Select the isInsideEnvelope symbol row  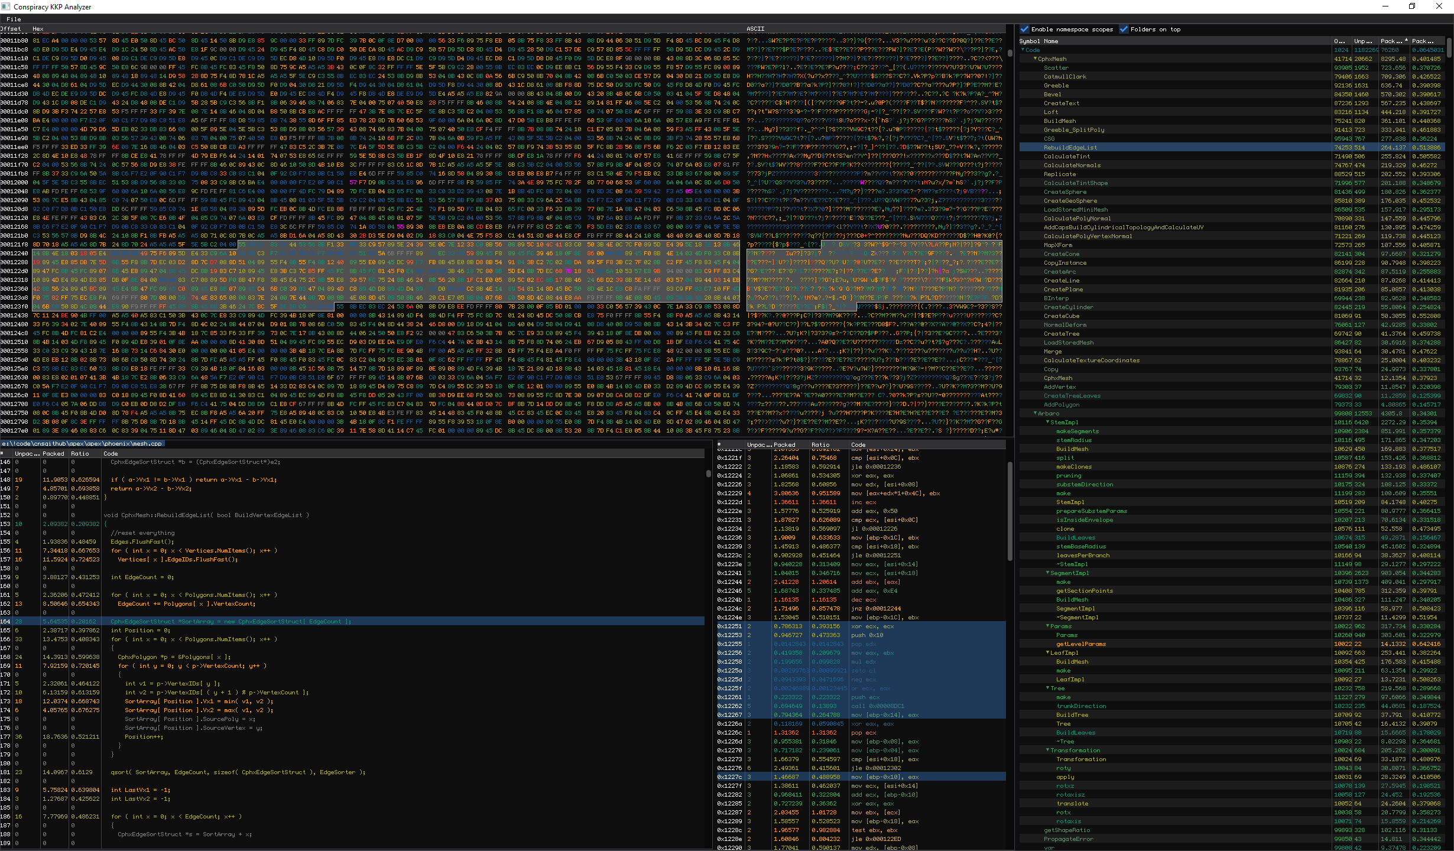click(x=1231, y=519)
